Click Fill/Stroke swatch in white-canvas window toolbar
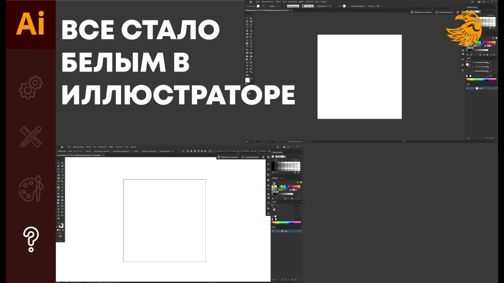The height and width of the screenshot is (283, 504). [x=61, y=226]
